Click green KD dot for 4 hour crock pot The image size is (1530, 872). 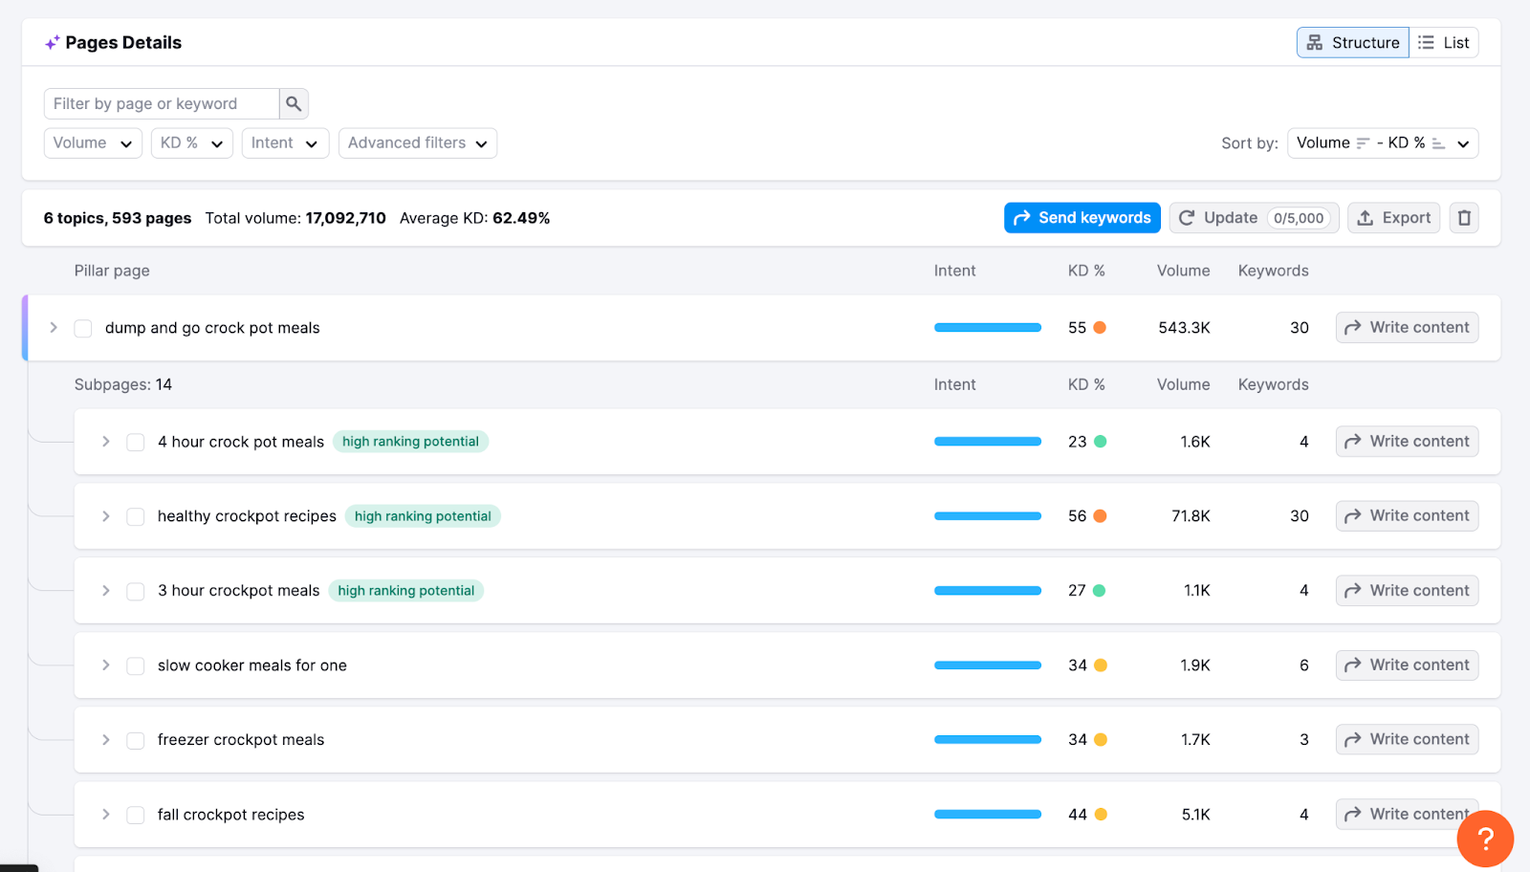coord(1100,442)
